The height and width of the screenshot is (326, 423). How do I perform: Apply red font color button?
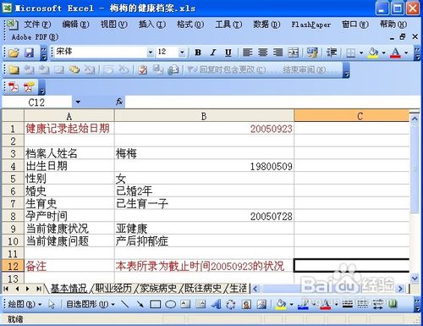click(x=395, y=52)
